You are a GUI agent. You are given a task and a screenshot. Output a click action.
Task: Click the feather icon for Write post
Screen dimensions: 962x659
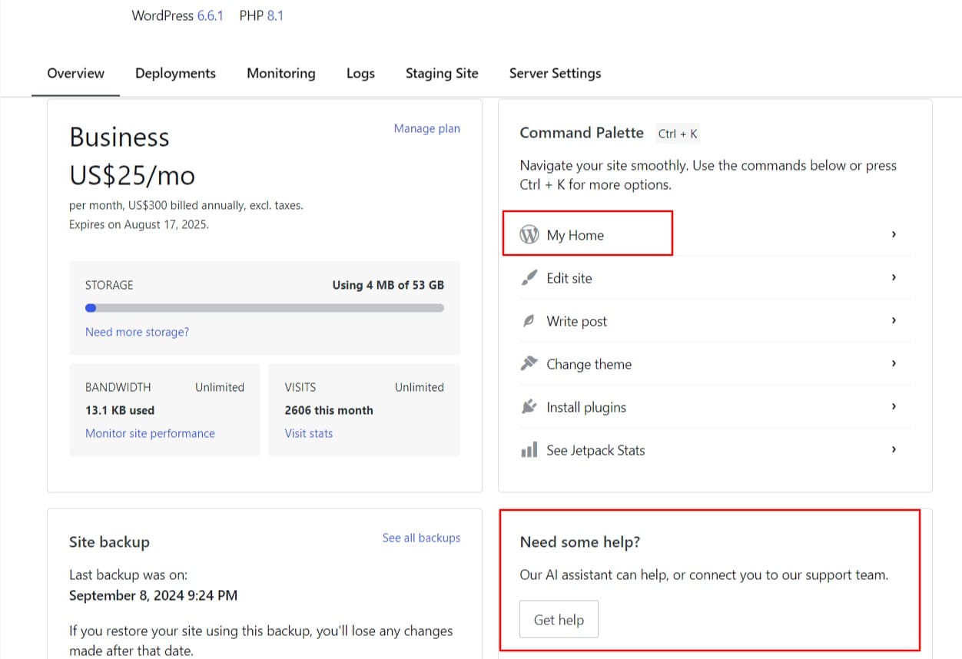529,321
